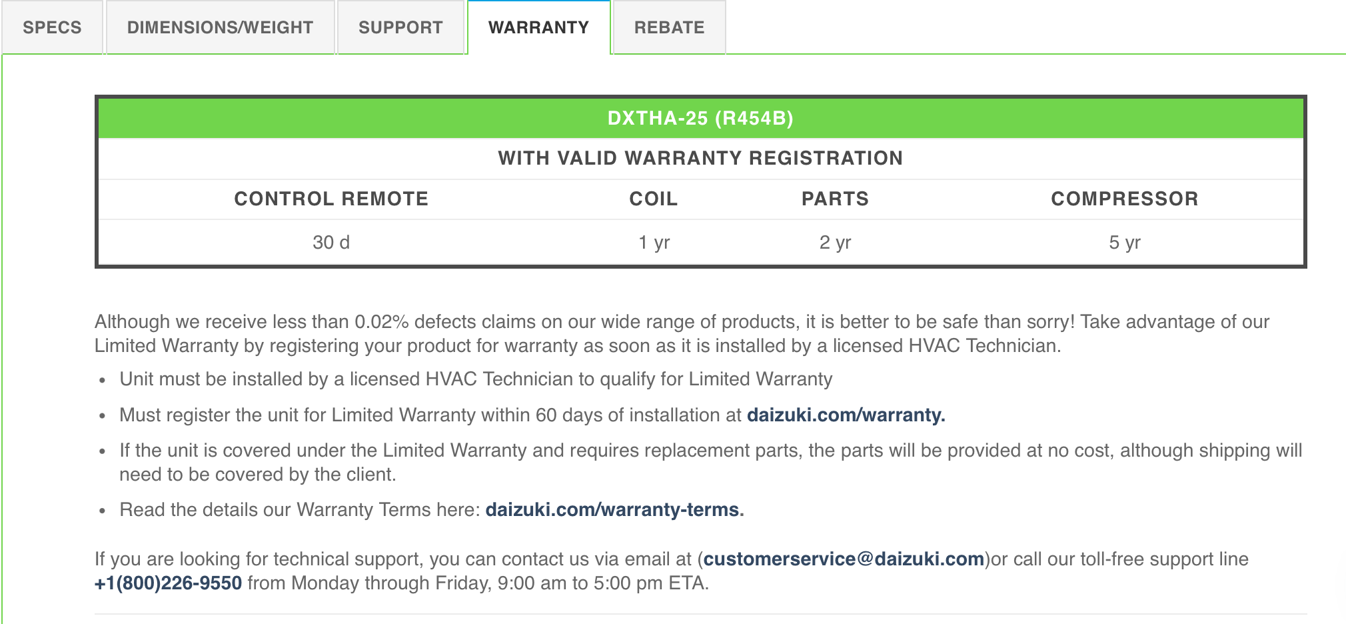1346x624 pixels.
Task: Open the Rebate tab
Action: coord(669,27)
